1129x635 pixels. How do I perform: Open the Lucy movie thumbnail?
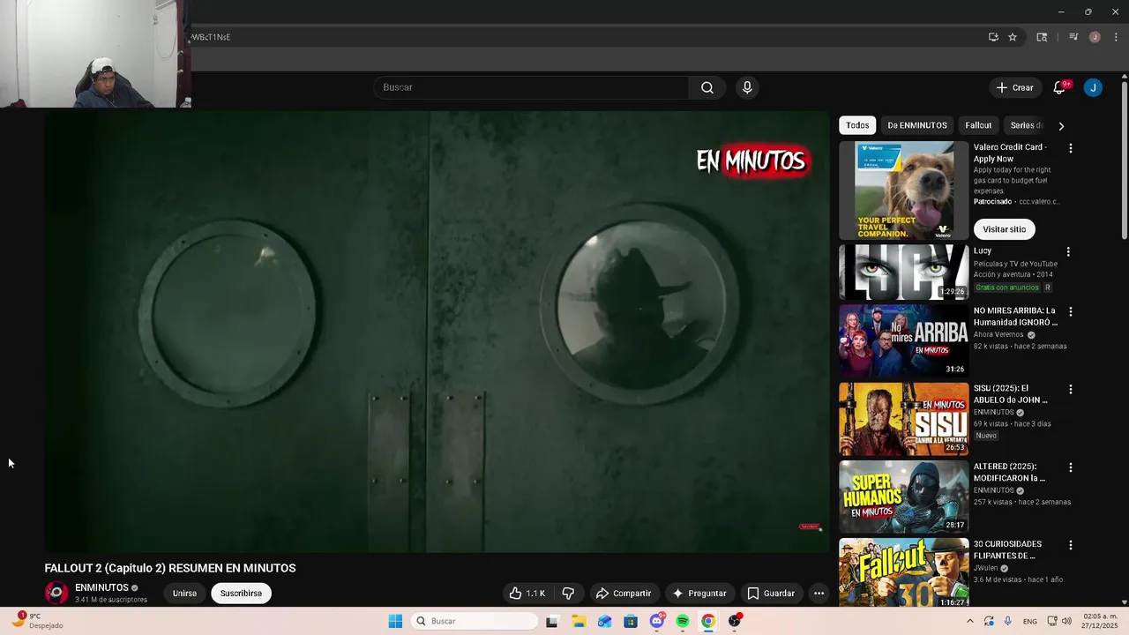pyautogui.click(x=903, y=272)
